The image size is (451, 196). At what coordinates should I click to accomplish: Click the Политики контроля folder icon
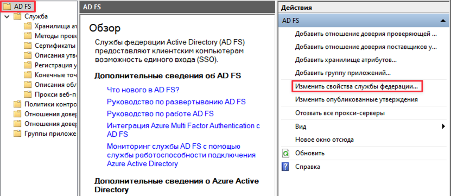coord(17,104)
